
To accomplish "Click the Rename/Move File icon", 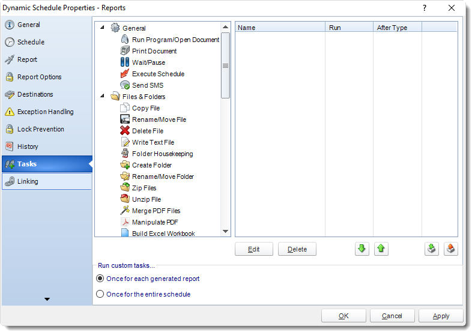I will click(x=124, y=119).
